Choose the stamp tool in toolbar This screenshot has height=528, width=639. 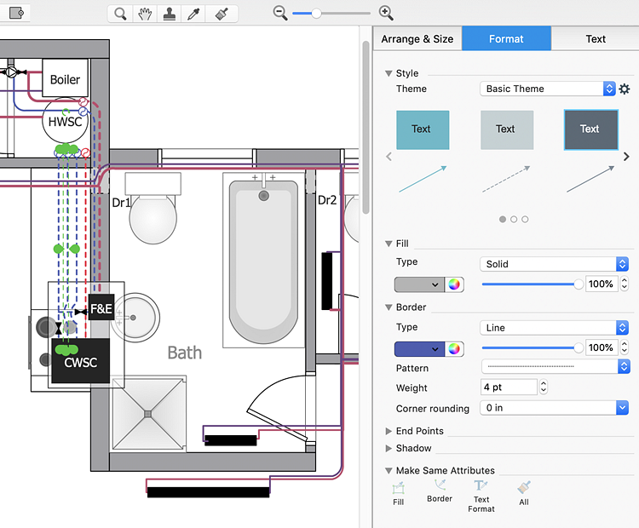(170, 14)
